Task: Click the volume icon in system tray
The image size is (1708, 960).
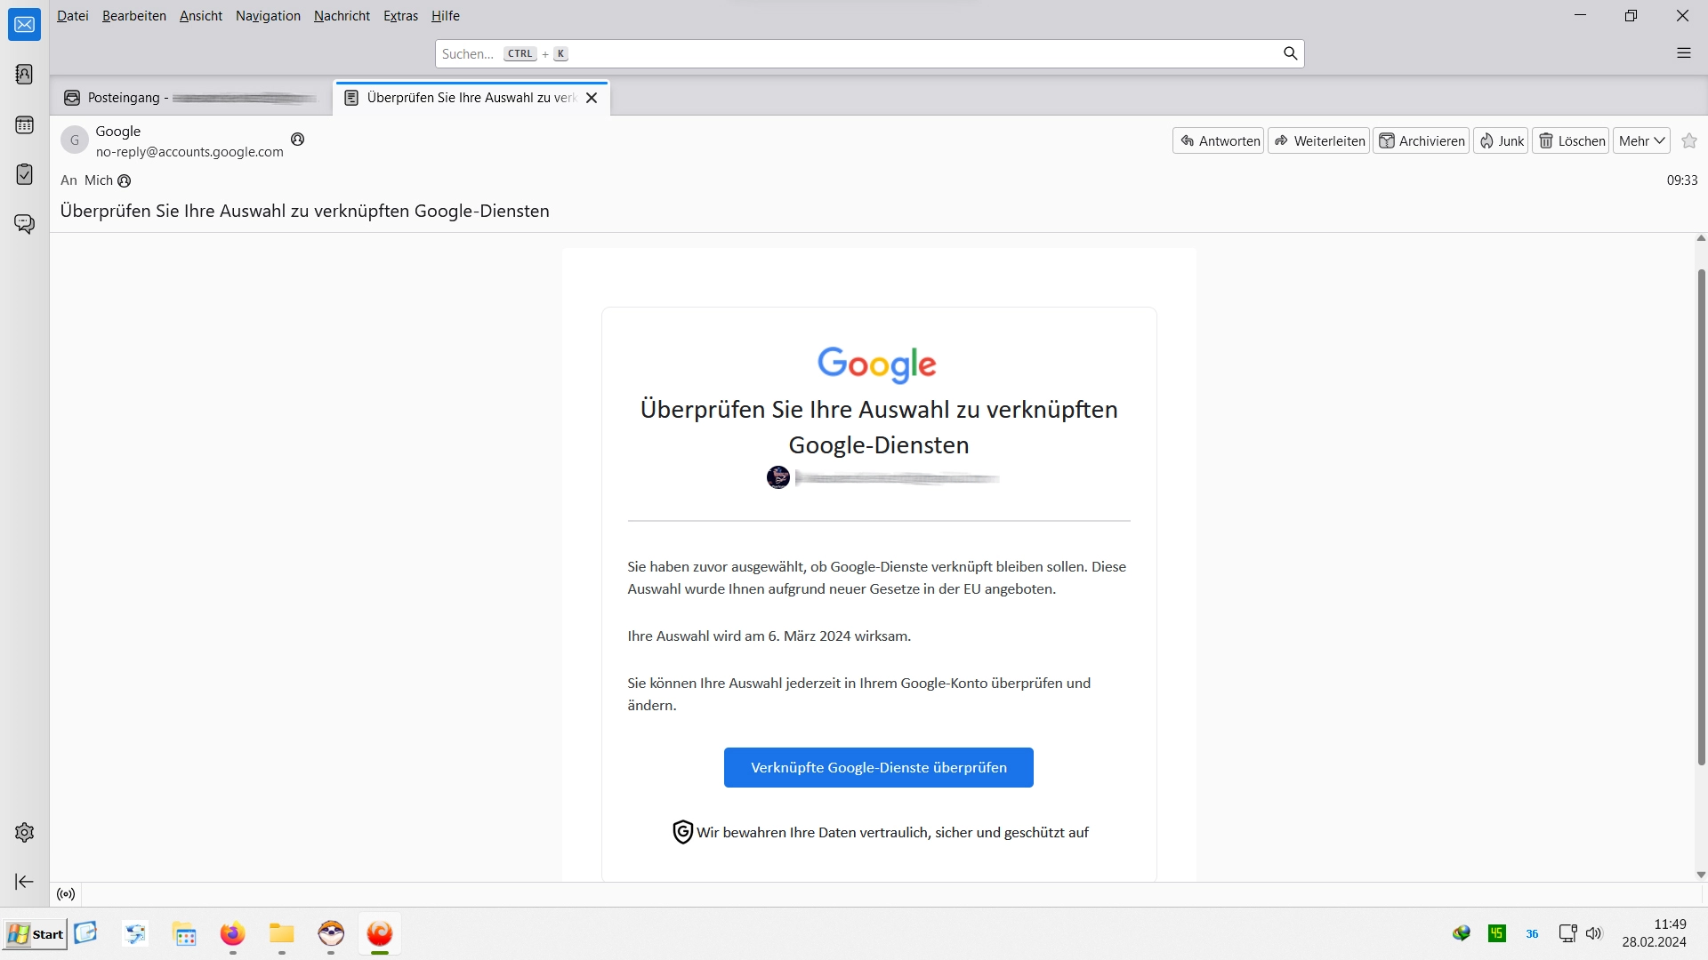Action: tap(1593, 933)
